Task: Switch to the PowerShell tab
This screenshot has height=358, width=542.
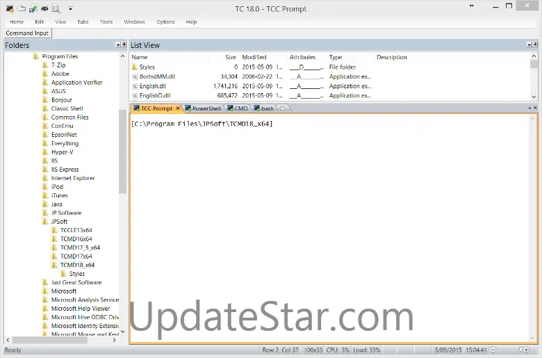Action: pos(203,108)
